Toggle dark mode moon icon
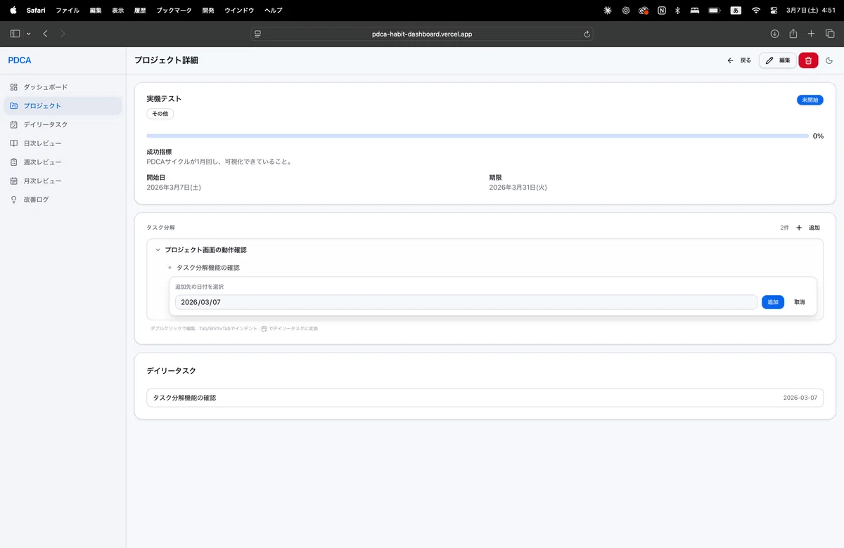The image size is (844, 548). point(829,60)
